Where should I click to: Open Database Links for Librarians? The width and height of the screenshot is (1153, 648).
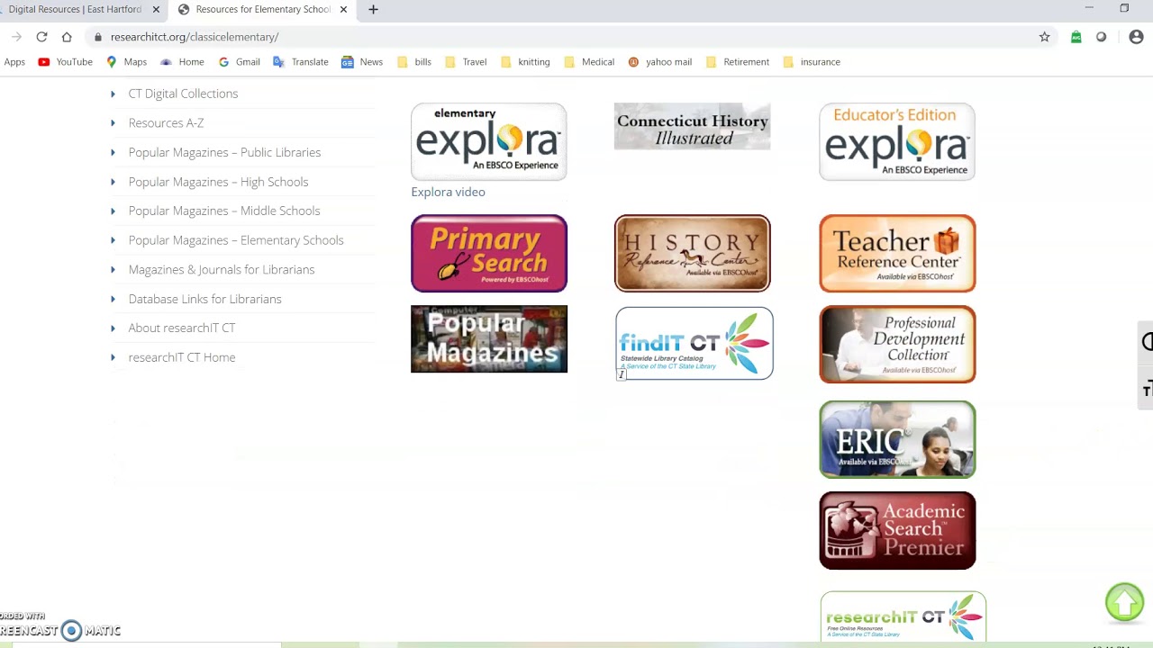point(204,299)
